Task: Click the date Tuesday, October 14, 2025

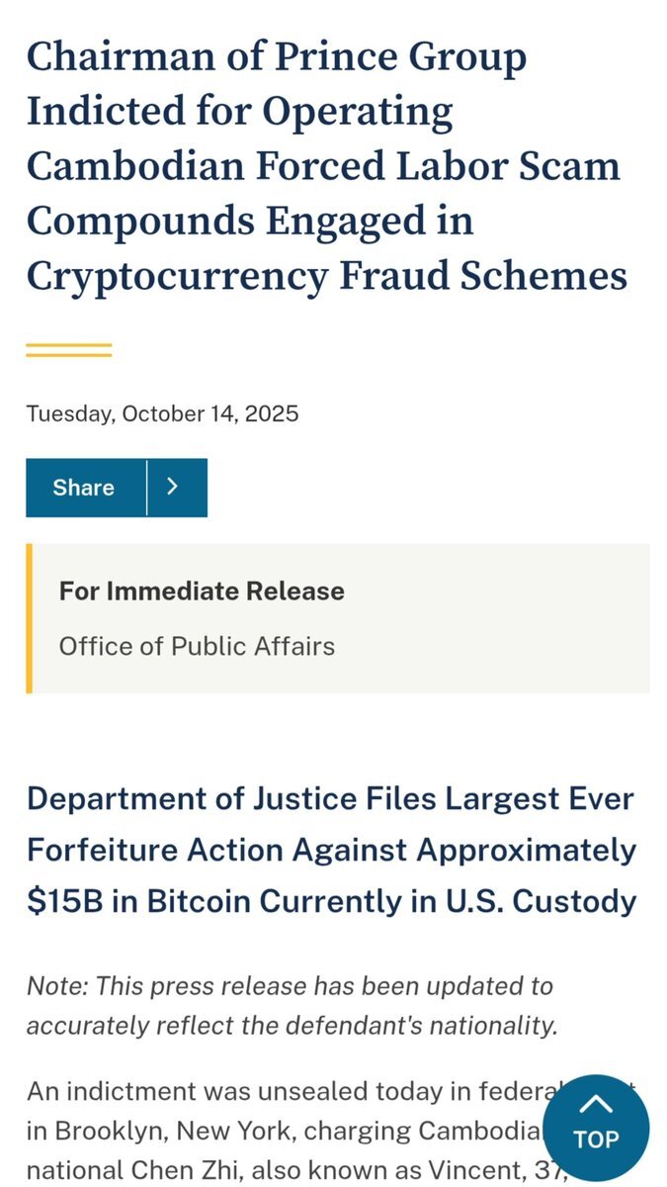Action: tap(162, 413)
